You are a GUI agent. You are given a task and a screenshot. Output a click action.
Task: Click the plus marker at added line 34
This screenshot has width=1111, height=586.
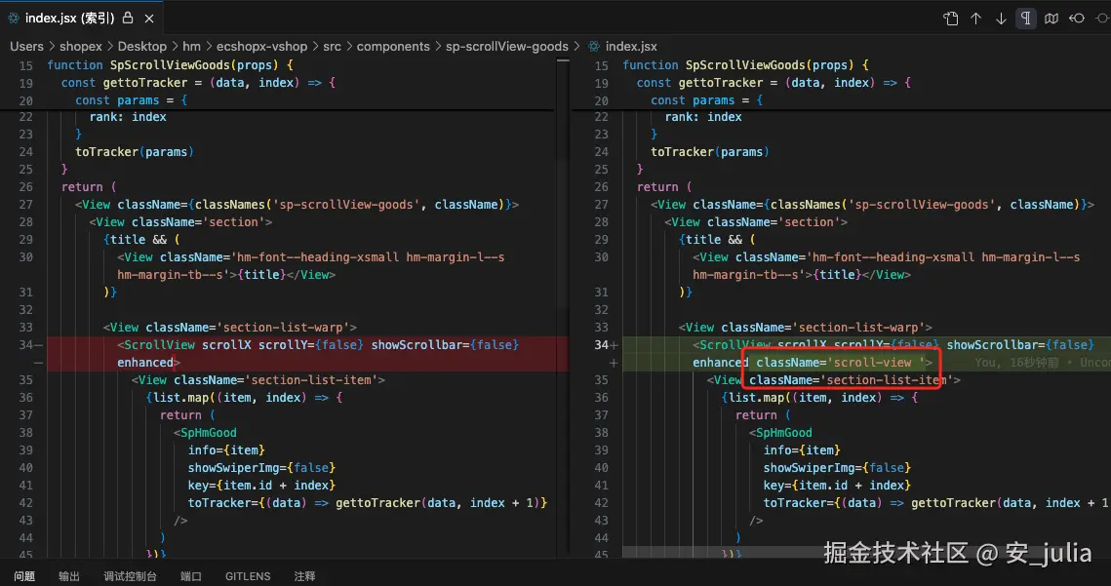pyautogui.click(x=614, y=345)
